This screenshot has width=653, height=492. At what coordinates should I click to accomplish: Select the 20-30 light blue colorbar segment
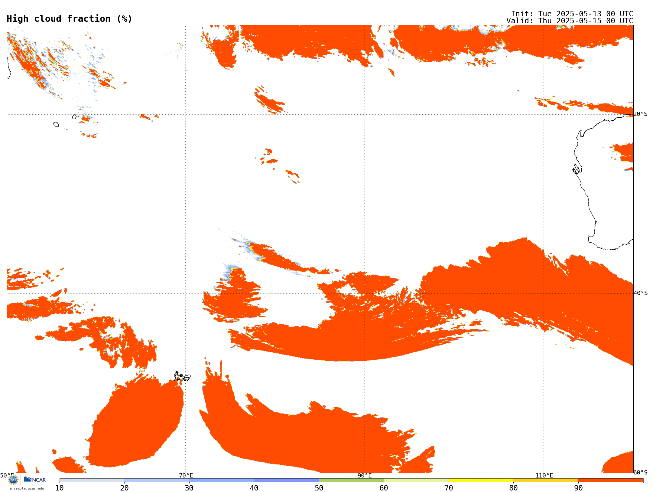coord(157,481)
